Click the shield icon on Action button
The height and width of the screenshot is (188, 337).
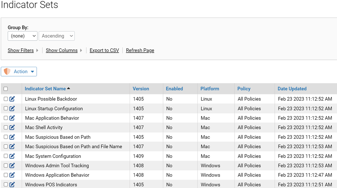(x=7, y=72)
